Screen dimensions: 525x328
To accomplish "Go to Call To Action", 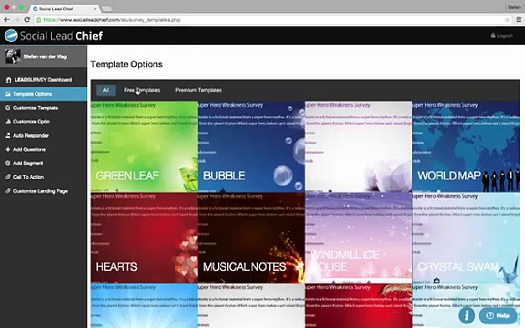I will coord(44,177).
